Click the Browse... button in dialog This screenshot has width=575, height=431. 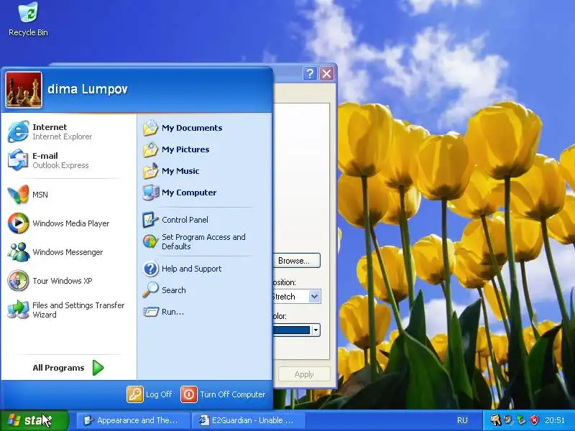coord(296,261)
